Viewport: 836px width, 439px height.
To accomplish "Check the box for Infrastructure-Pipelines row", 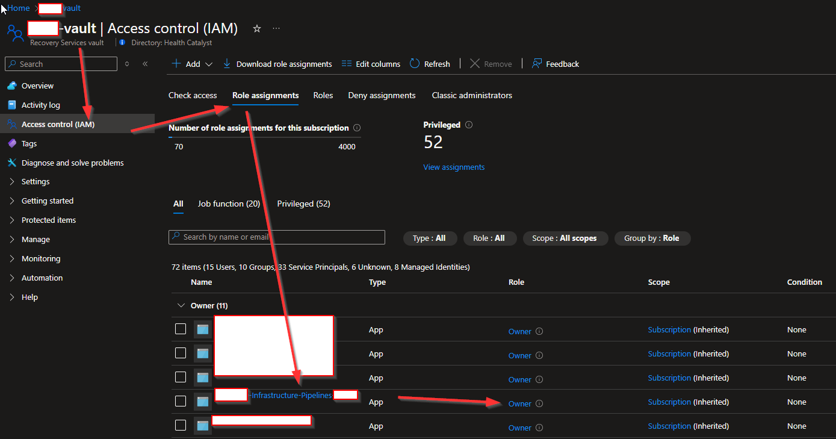I will tap(181, 401).
